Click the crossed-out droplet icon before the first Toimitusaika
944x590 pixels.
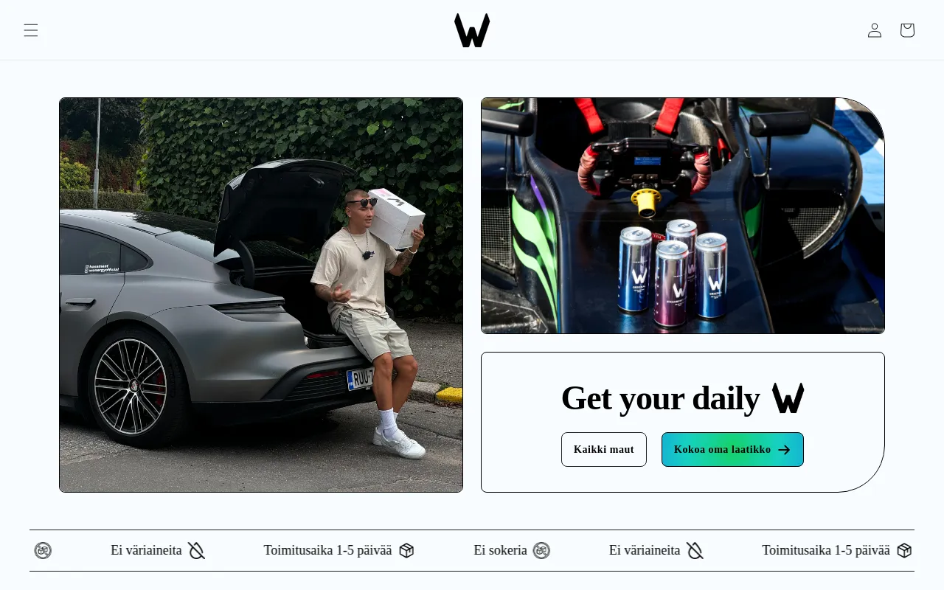[196, 550]
